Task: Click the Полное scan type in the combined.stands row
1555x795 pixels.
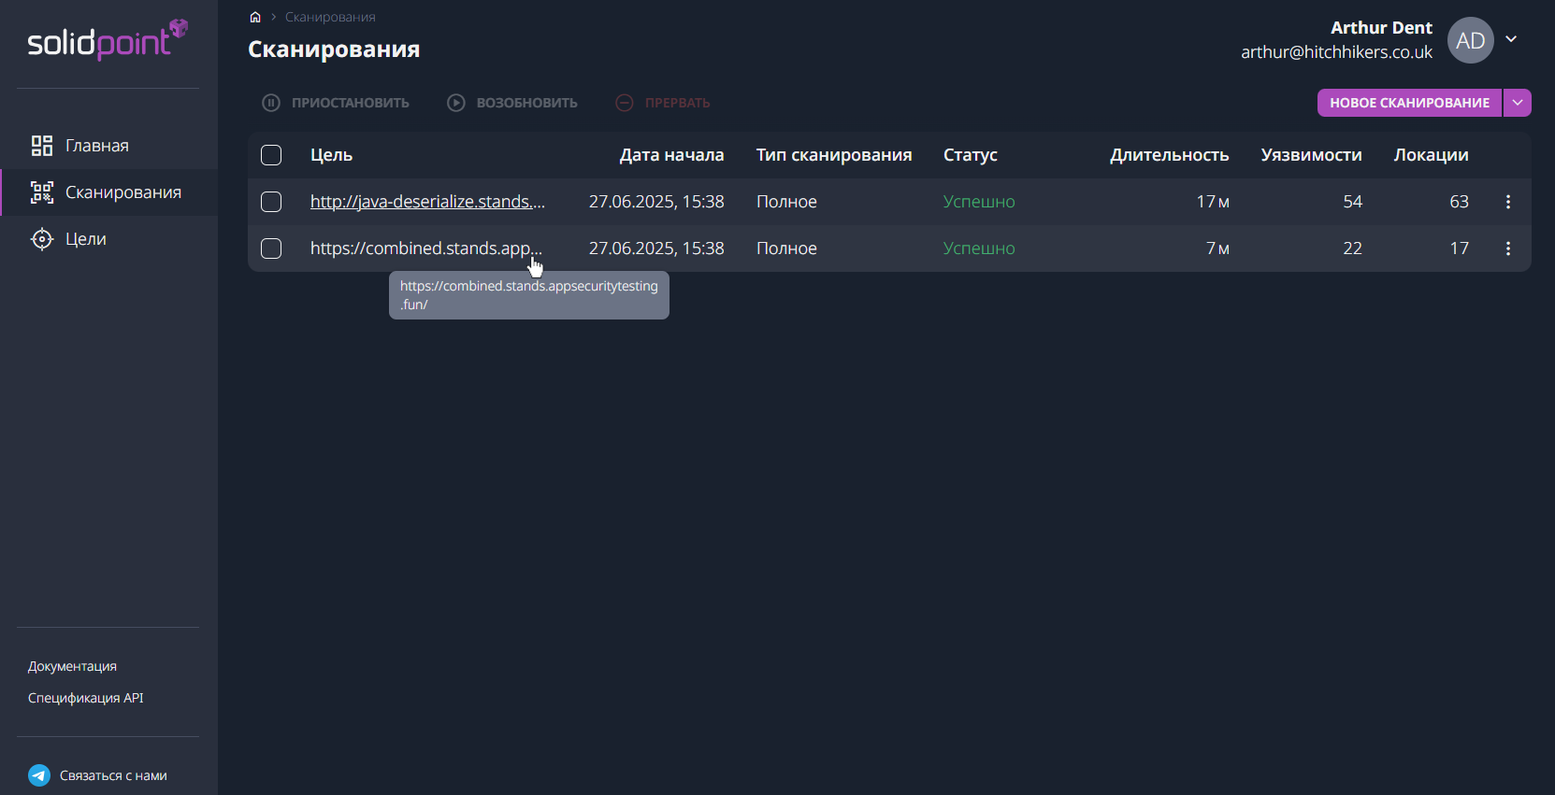Action: pos(786,248)
